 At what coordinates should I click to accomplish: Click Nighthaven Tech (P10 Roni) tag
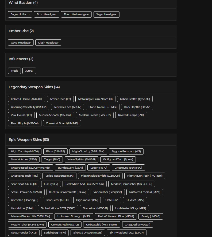click(x=145, y=176)
